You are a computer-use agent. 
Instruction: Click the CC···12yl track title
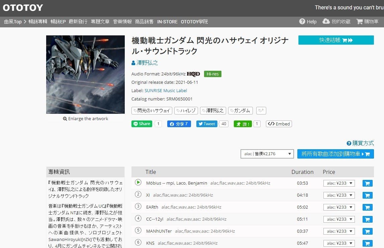coord(155,219)
